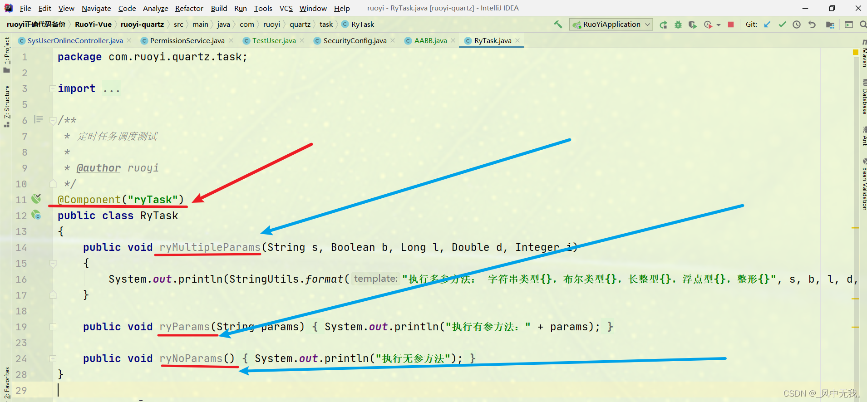This screenshot has height=402, width=867.
Task: Close the TestUser.java tab
Action: [x=302, y=41]
